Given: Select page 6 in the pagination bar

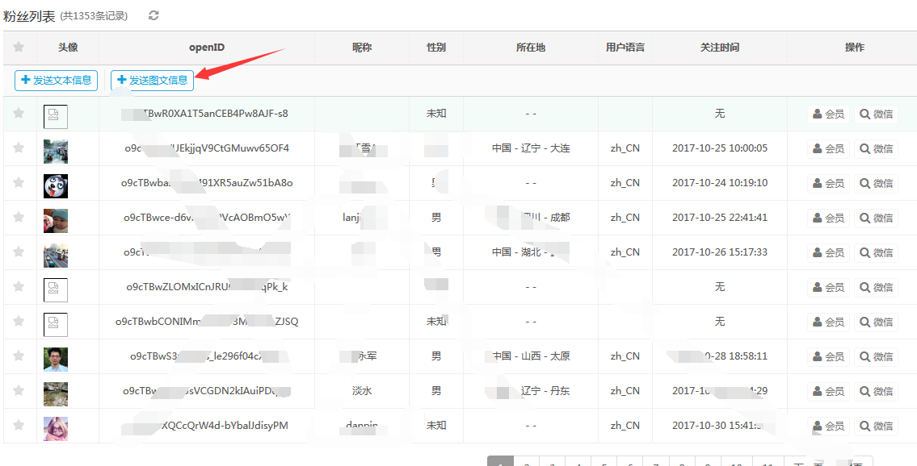Looking at the screenshot, I should click(630, 461).
